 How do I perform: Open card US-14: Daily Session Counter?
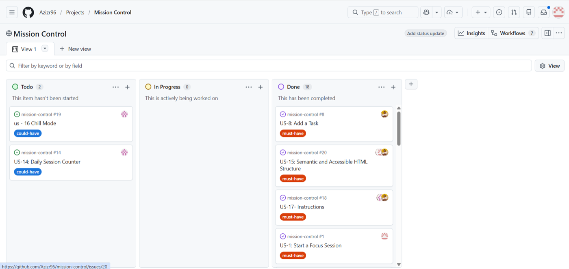pyautogui.click(x=47, y=162)
